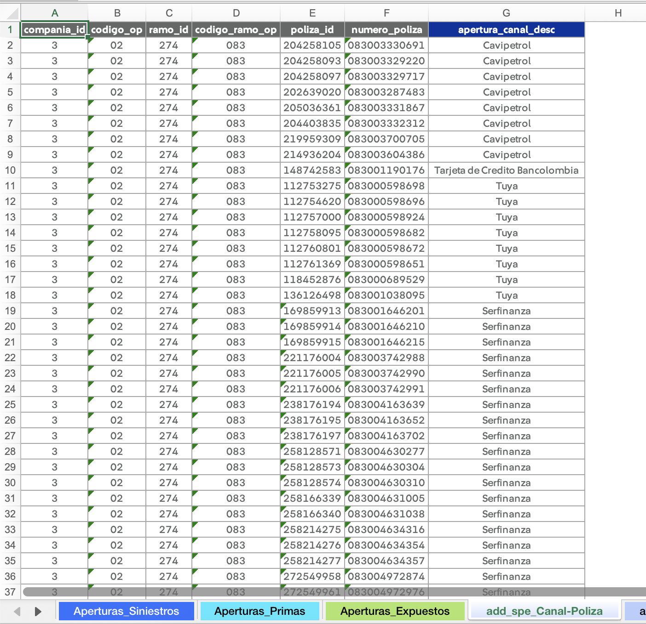Select numero_poliza cell 083003331867
This screenshot has width=646, height=624.
coord(386,108)
